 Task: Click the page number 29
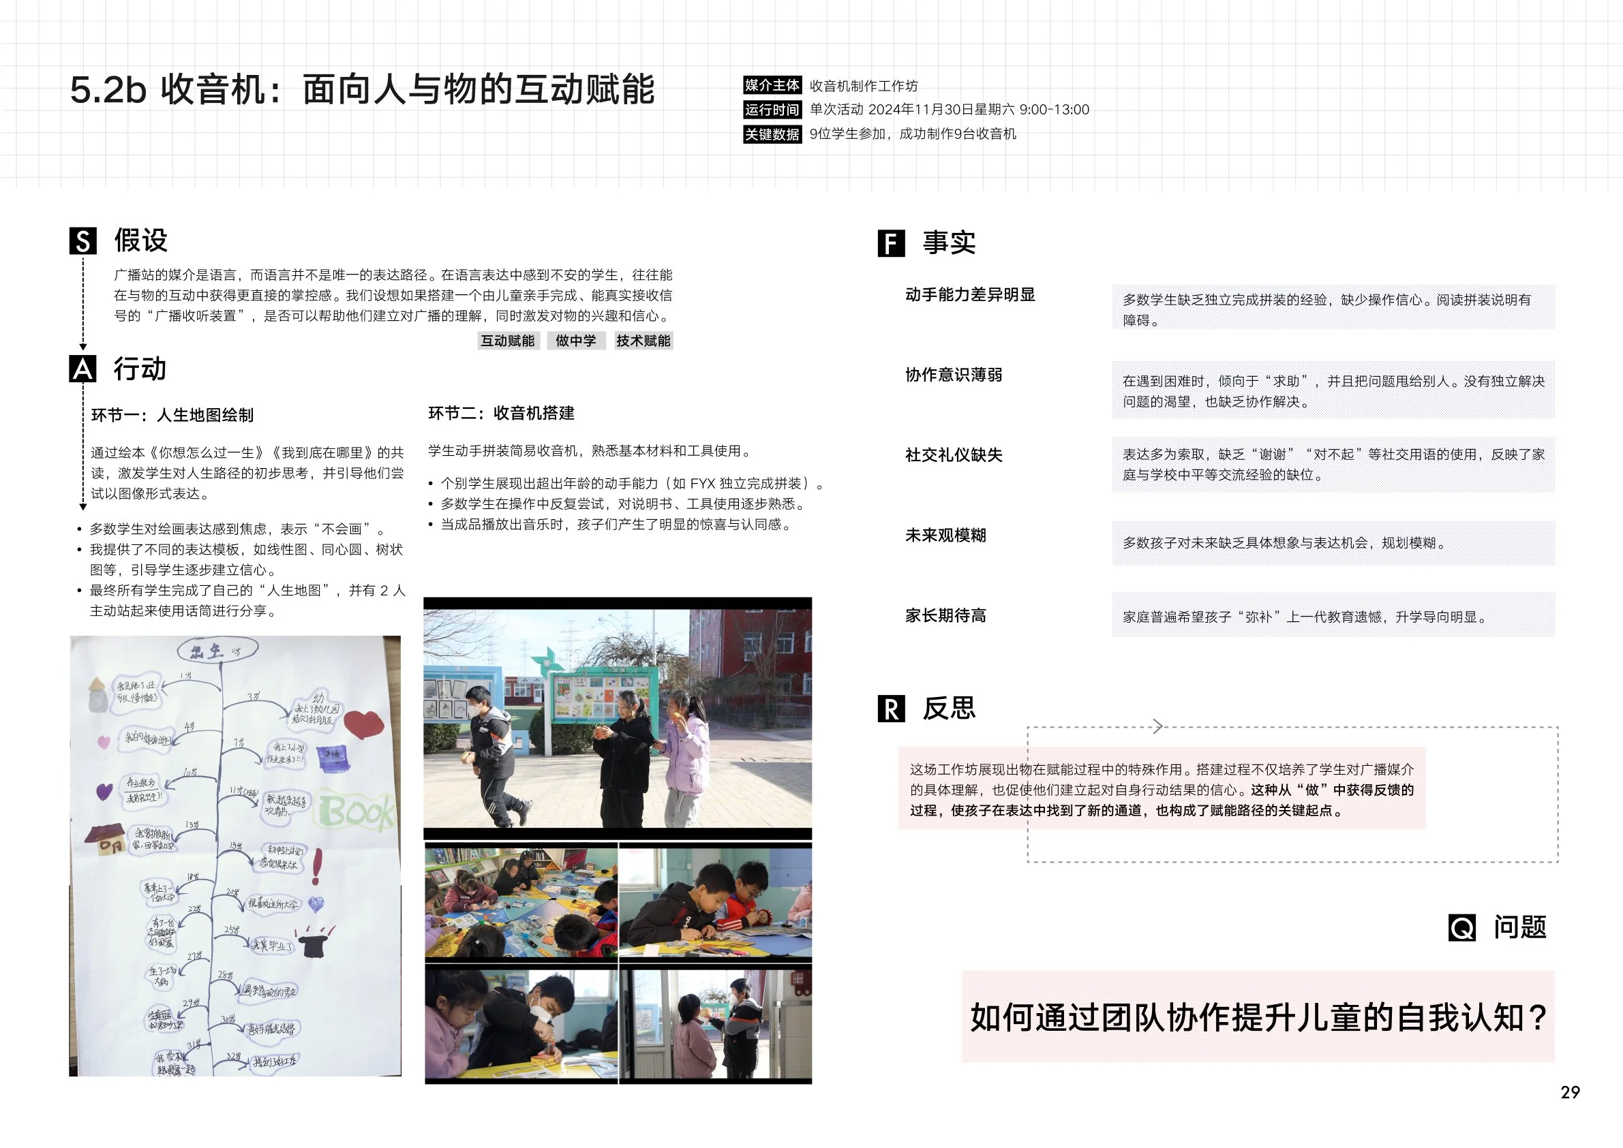[1569, 1092]
